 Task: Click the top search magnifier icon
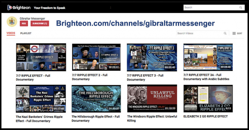(x=241, y=7)
